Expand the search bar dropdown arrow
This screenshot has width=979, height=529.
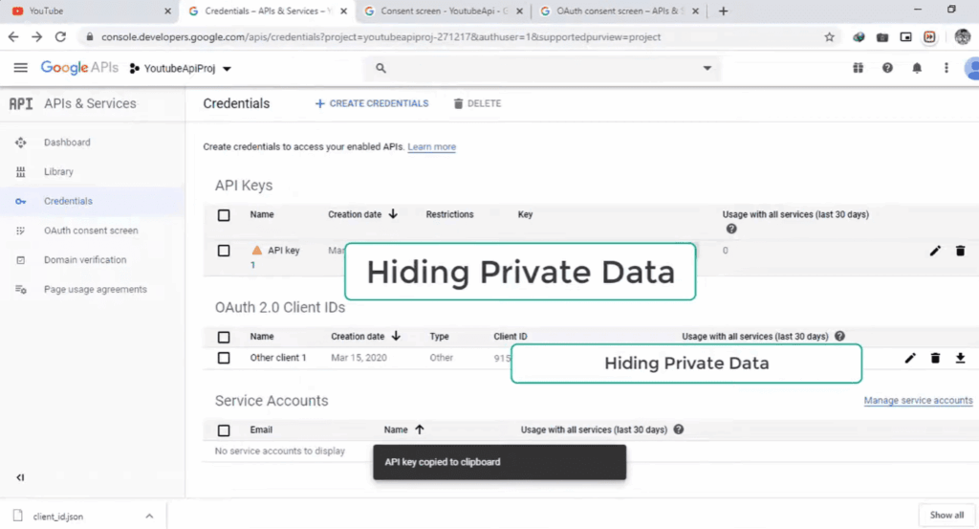707,68
